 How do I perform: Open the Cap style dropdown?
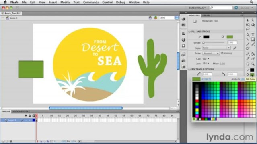click(x=206, y=58)
